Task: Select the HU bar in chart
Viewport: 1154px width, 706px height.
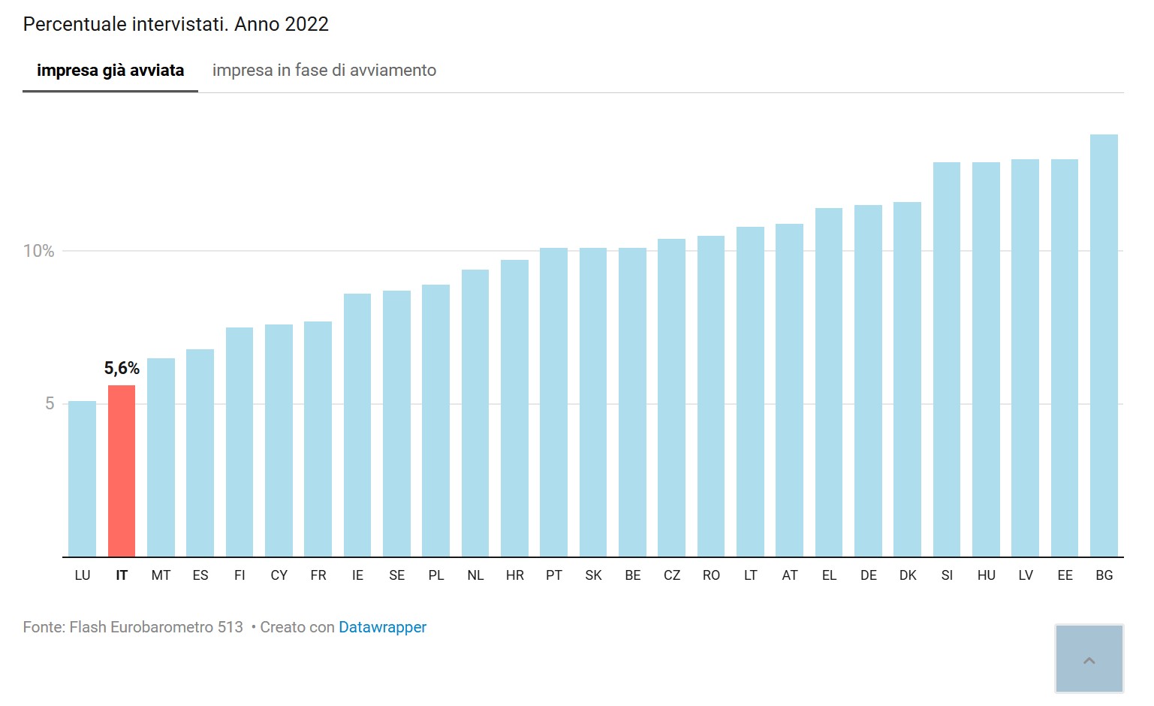Action: (986, 360)
